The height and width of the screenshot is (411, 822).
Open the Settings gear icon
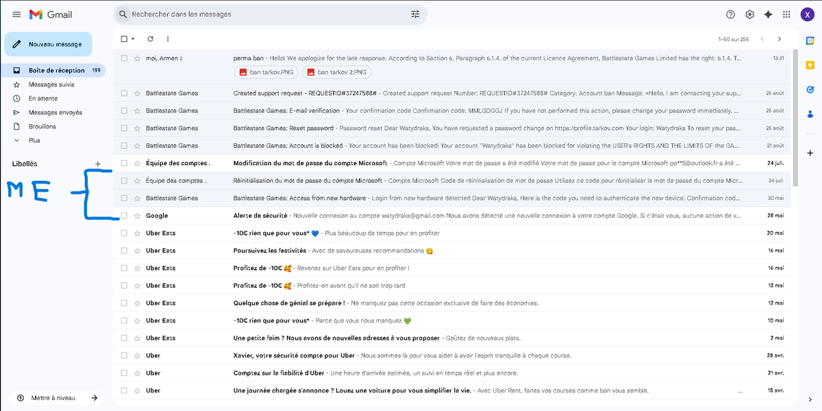point(749,14)
